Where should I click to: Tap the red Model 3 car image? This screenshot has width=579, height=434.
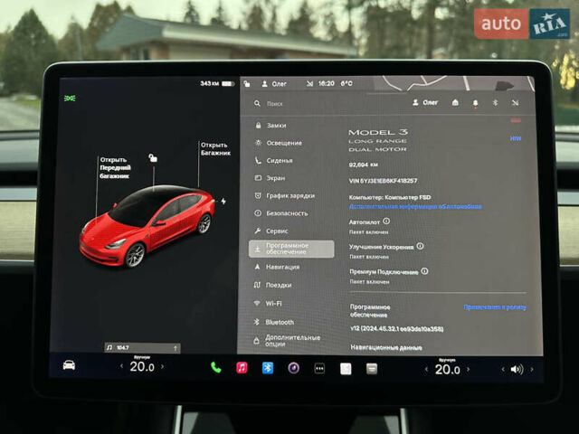pyautogui.click(x=147, y=226)
